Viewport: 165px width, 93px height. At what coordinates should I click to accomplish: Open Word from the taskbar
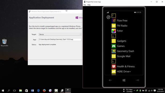pos(32,90)
